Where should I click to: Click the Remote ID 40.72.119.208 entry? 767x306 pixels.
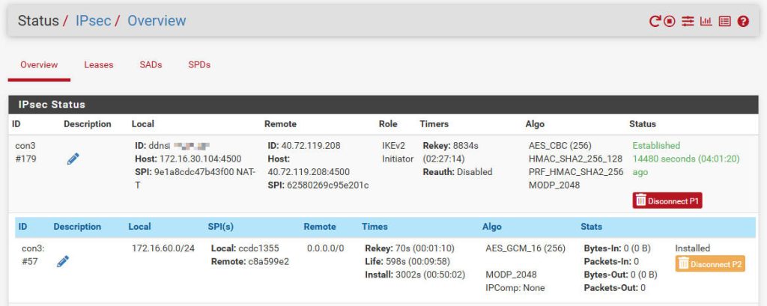[x=304, y=146]
